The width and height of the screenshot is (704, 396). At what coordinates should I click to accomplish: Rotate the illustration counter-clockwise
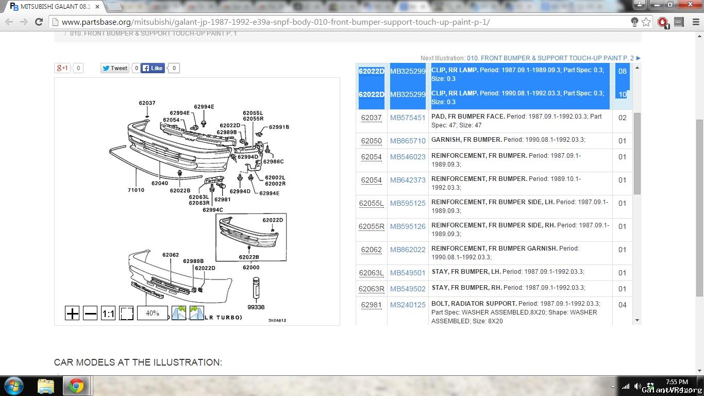179,313
